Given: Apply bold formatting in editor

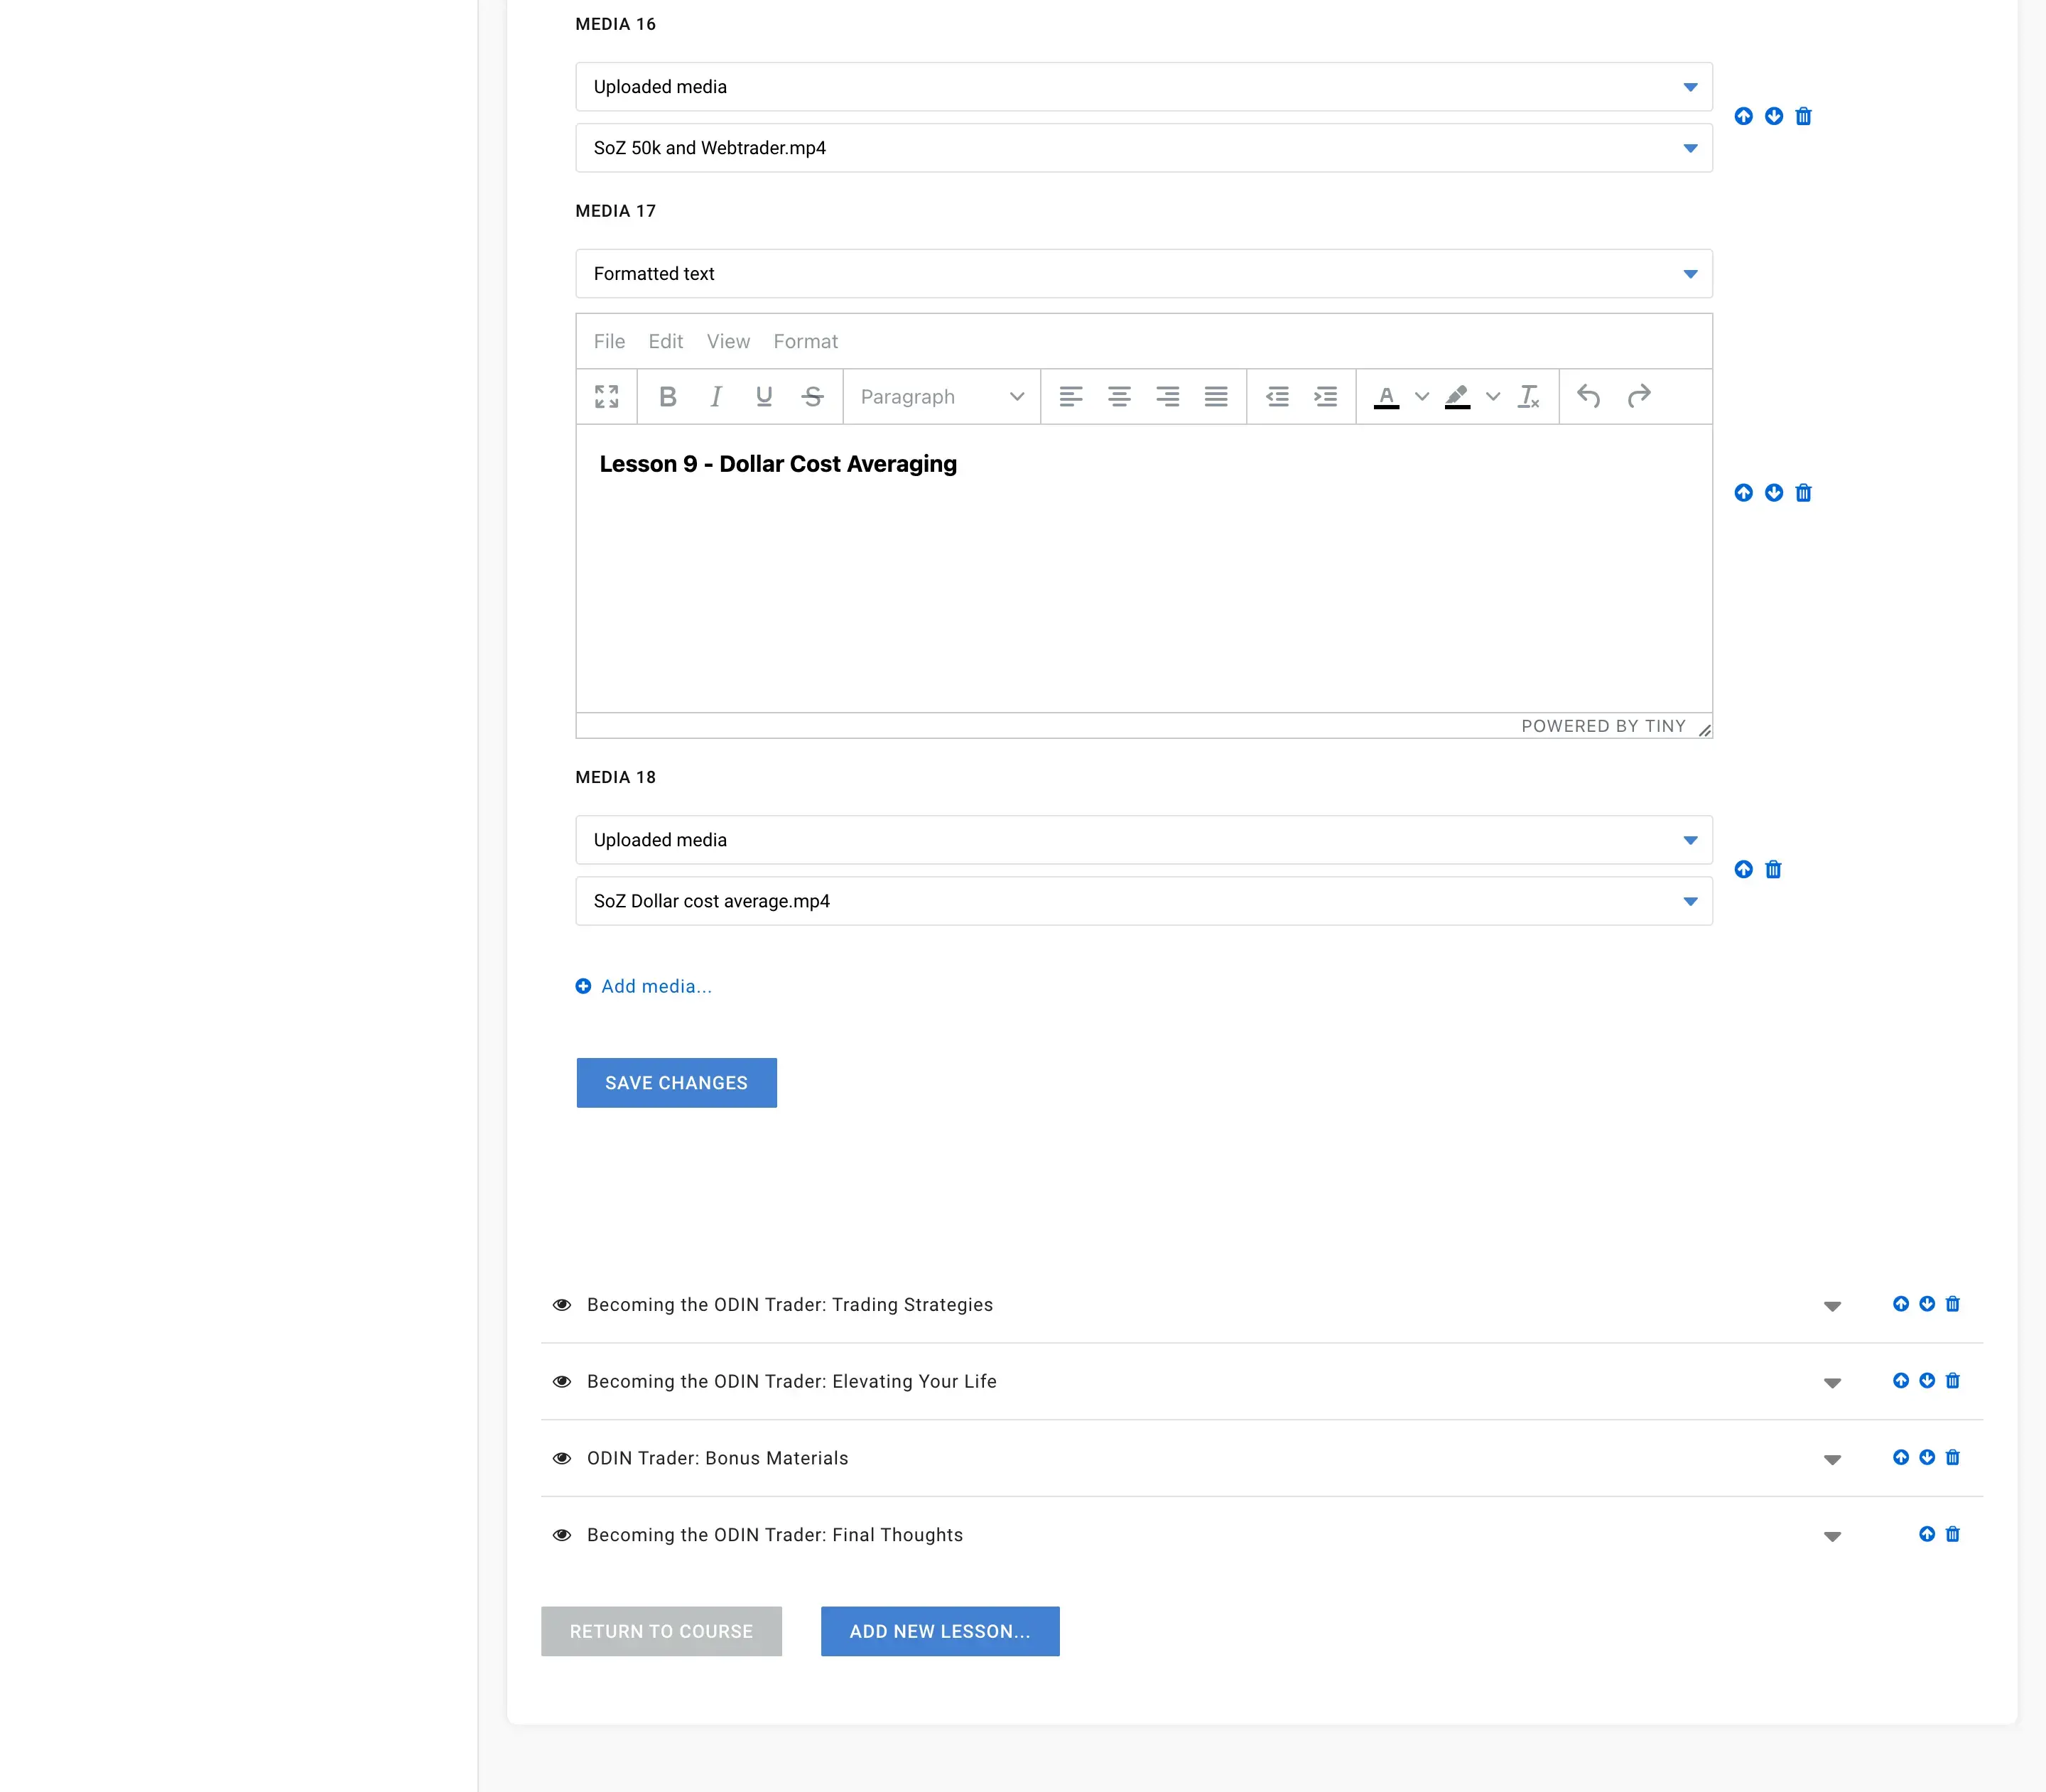Looking at the screenshot, I should tap(668, 397).
